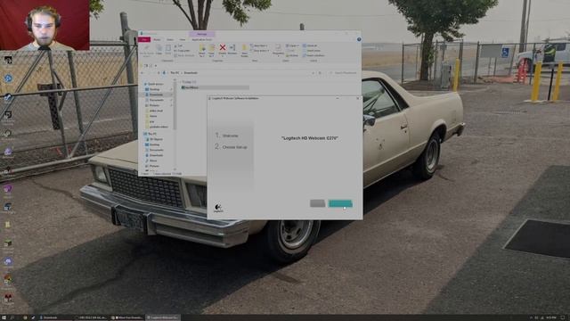
Task: Click the This PC breadcrumb in address bar
Action: [175, 73]
